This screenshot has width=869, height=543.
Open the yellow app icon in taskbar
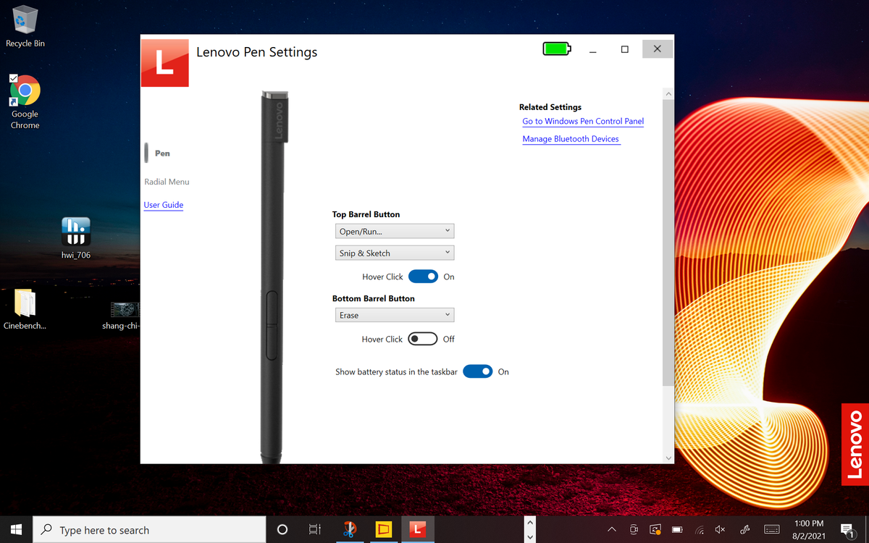tap(383, 529)
